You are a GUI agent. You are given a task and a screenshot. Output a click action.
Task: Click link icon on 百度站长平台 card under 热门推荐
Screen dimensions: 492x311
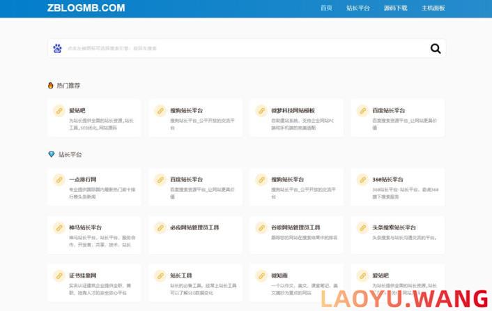point(362,111)
